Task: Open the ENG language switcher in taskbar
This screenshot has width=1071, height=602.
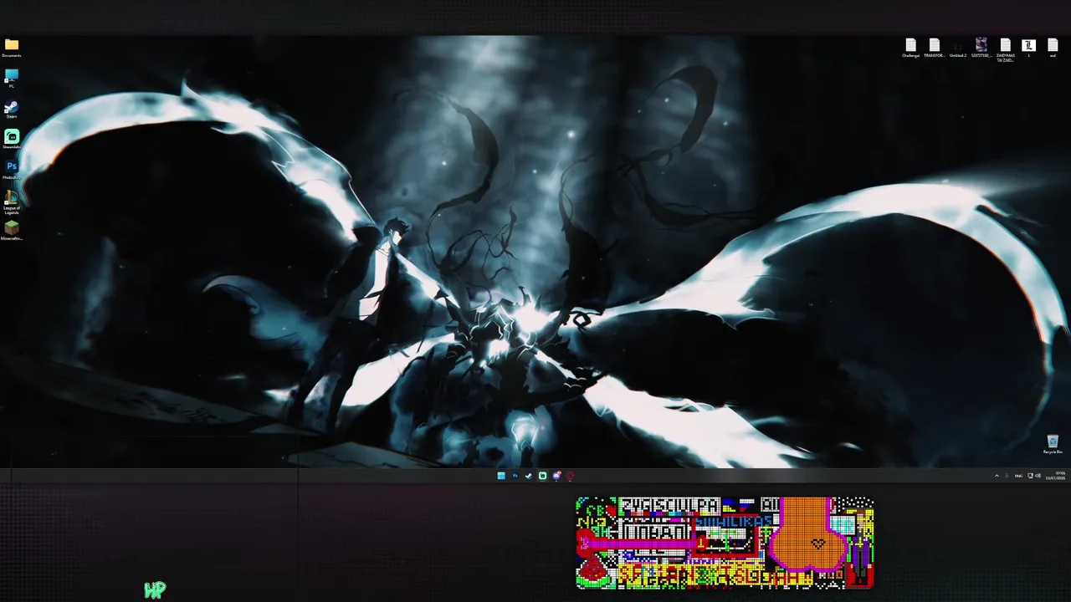Action: [x=1018, y=476]
